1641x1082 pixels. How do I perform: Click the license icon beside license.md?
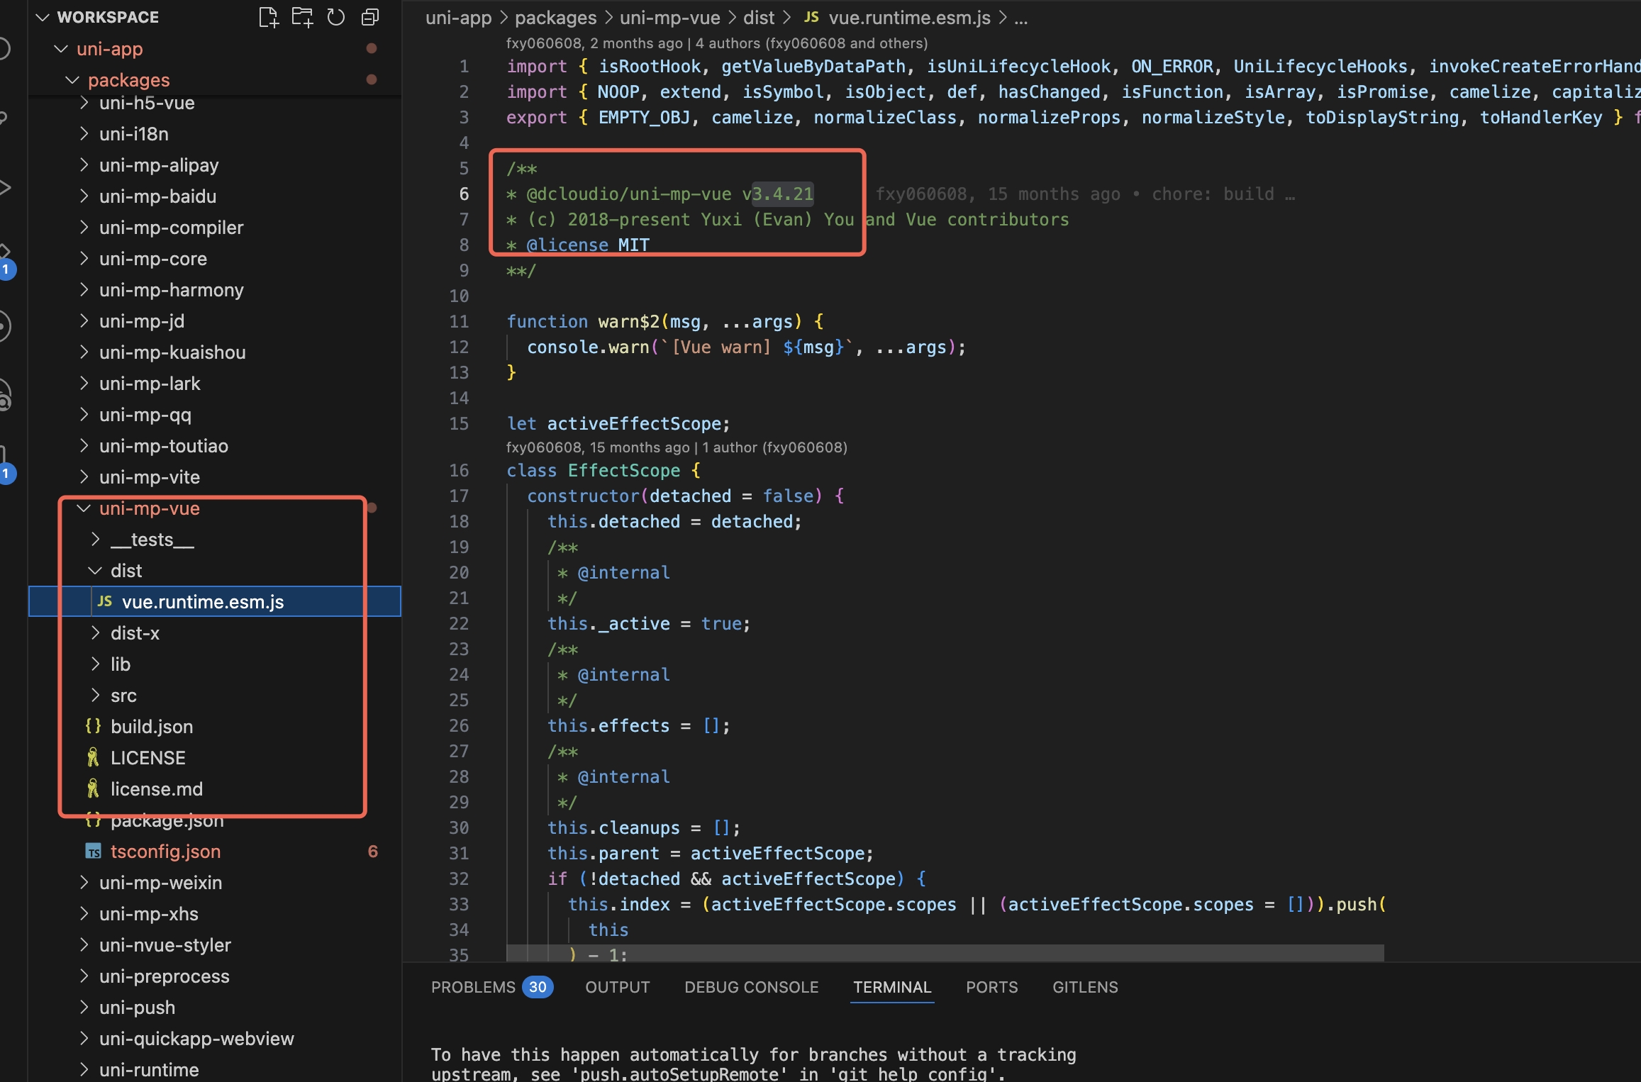click(93, 788)
